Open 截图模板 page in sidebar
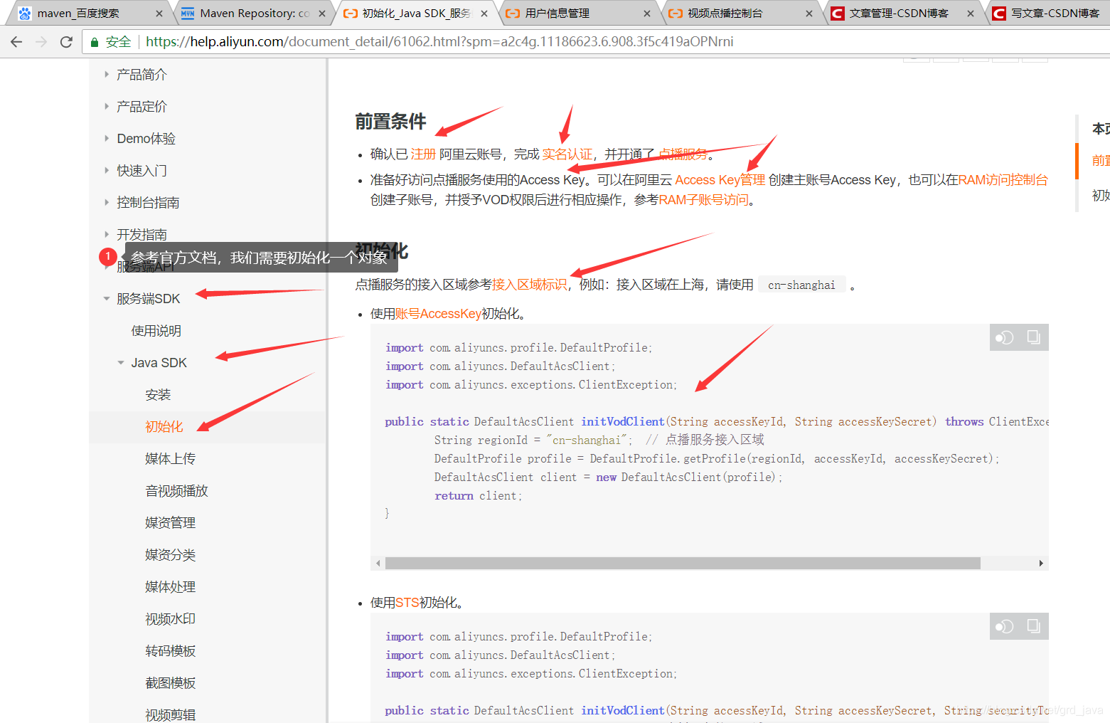 point(170,683)
